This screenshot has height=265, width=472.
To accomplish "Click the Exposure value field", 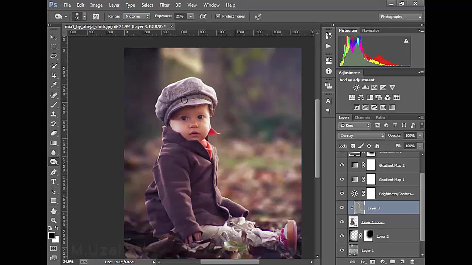I will click(180, 16).
